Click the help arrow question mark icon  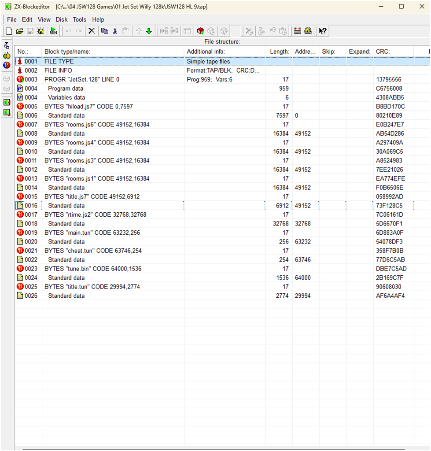point(323,31)
